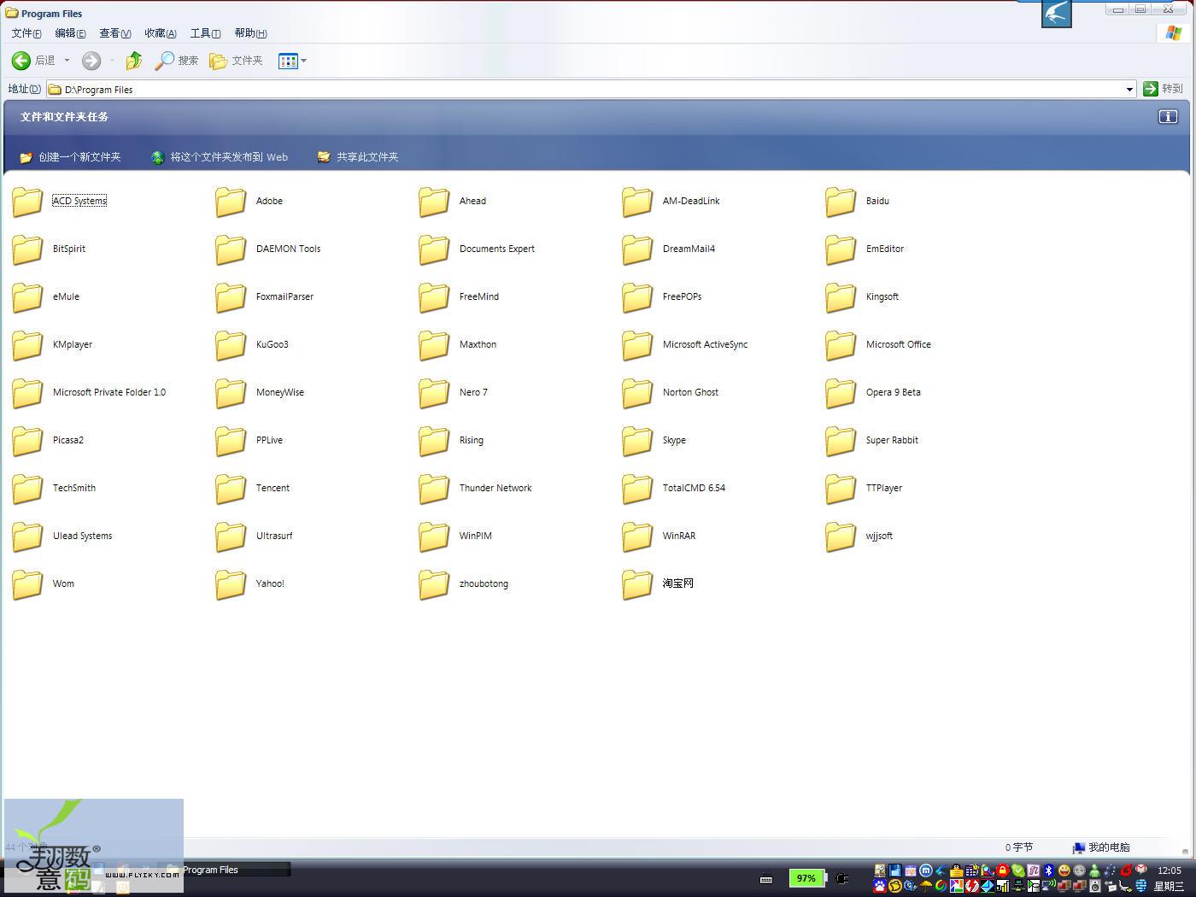Click the TechSmith folder name
Image resolution: width=1196 pixels, height=897 pixels.
coord(74,488)
